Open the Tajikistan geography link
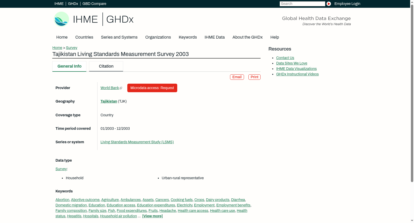This screenshot has width=414, height=223. pos(109,101)
